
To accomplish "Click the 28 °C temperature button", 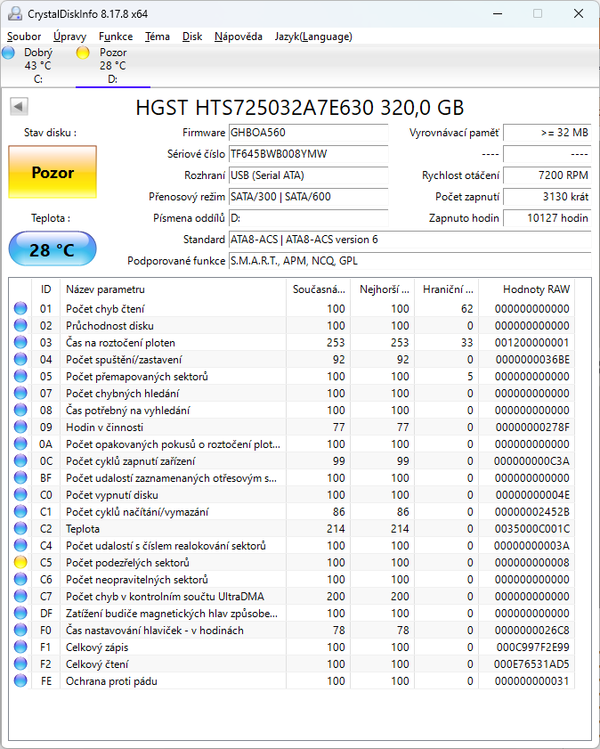I will [x=53, y=248].
